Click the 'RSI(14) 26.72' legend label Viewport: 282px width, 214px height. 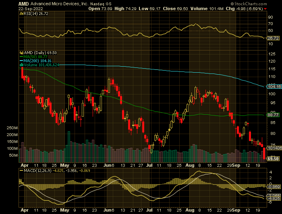[x=36, y=13]
